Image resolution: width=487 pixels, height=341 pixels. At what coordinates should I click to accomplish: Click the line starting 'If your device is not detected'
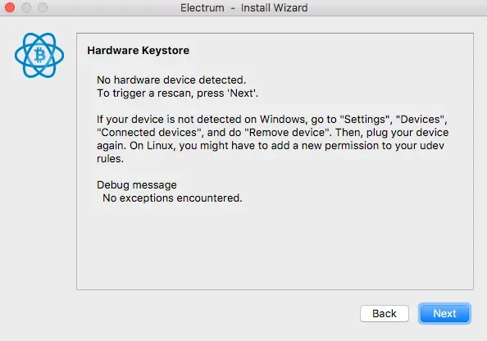click(x=271, y=119)
